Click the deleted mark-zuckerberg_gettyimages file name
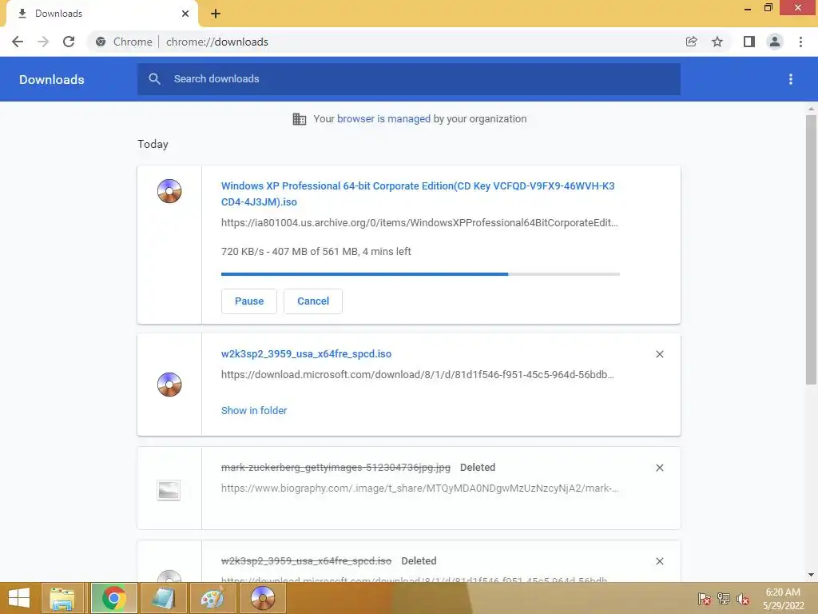The image size is (818, 614). [336, 467]
